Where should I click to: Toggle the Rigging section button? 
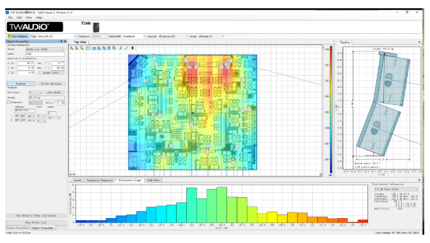pyautogui.click(x=21, y=83)
